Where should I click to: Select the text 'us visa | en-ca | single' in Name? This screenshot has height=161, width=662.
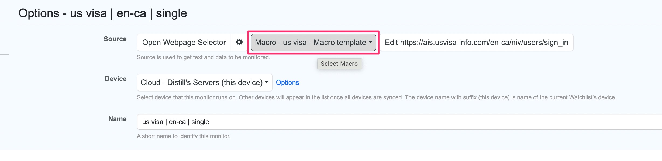pos(175,122)
